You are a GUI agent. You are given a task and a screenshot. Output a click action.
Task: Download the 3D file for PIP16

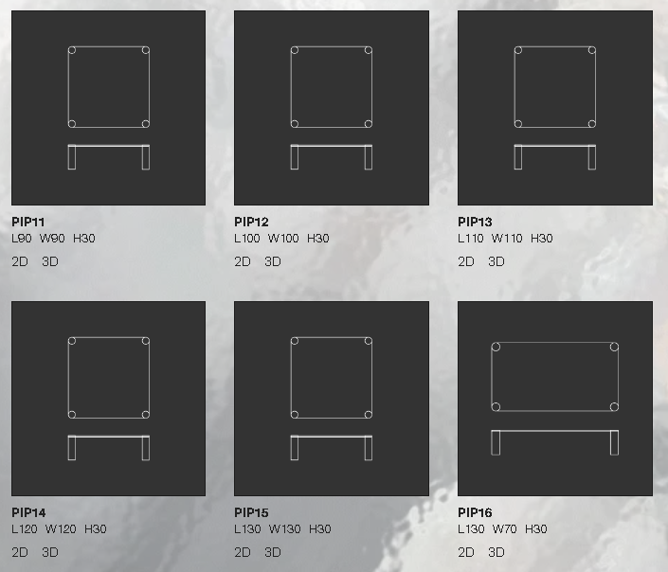(496, 552)
